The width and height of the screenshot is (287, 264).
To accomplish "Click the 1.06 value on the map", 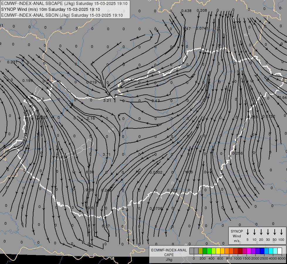I will point(189,172).
